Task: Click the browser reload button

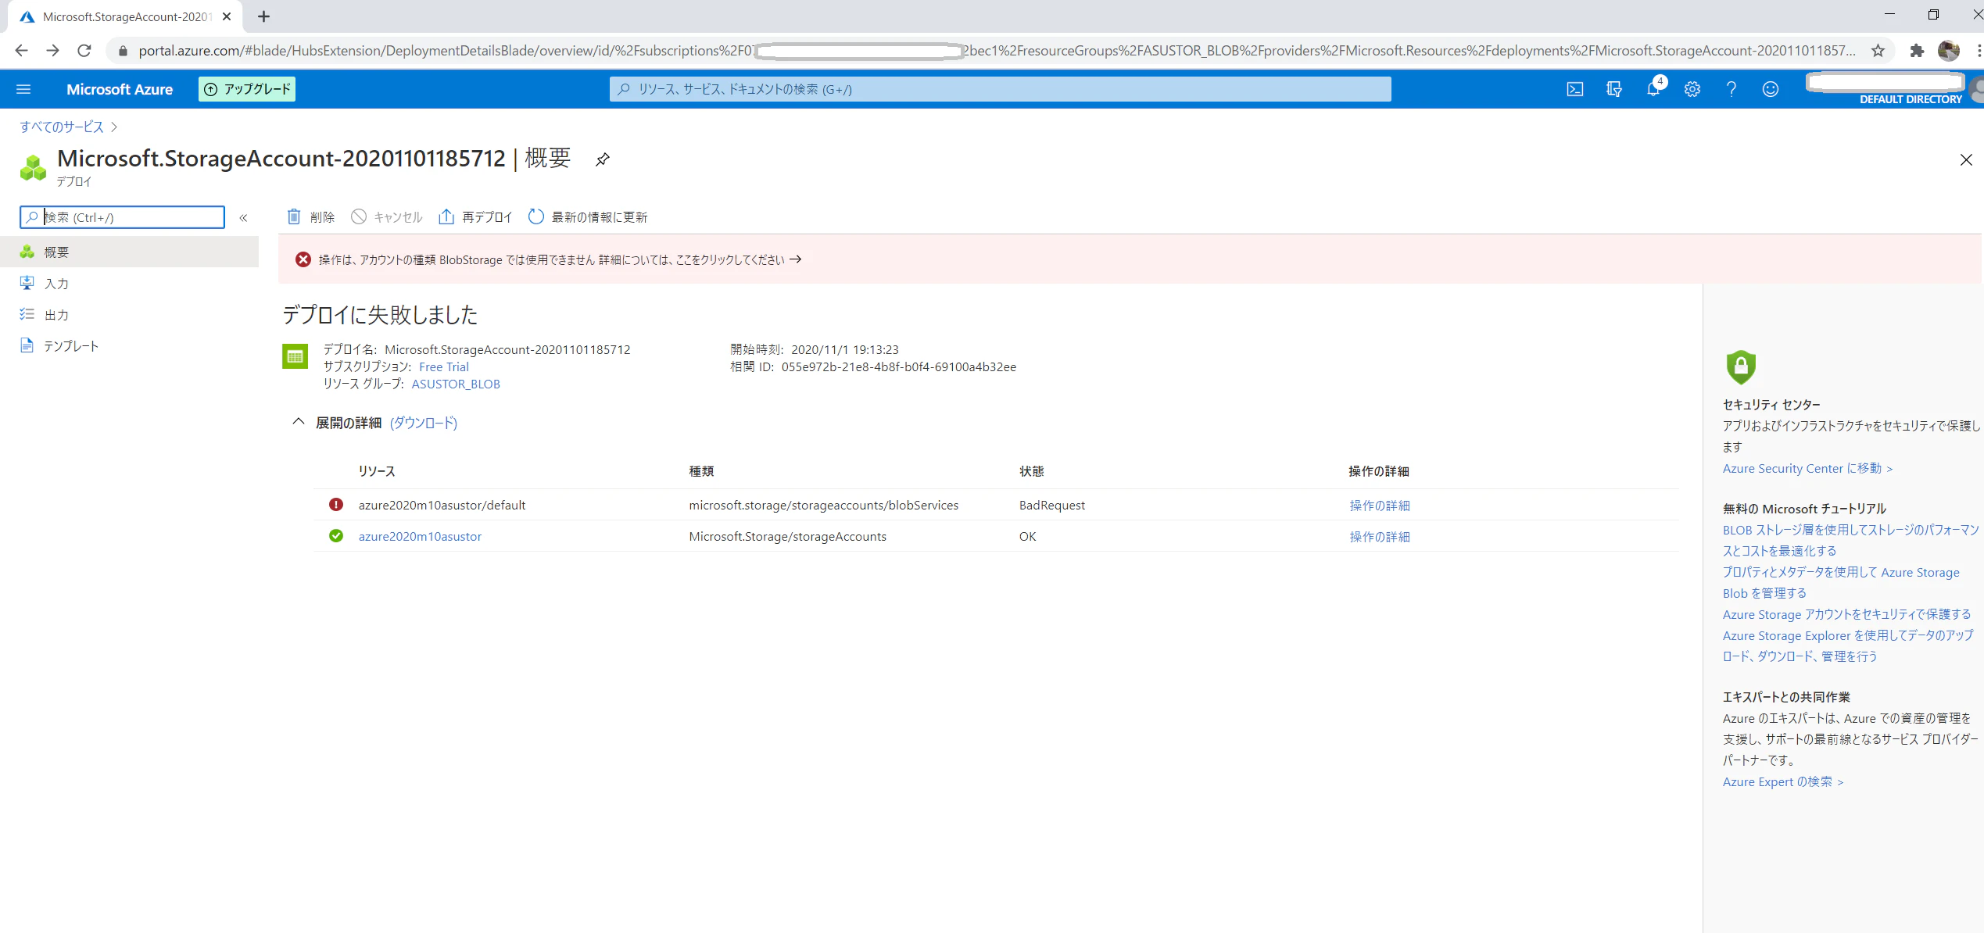Action: (84, 51)
